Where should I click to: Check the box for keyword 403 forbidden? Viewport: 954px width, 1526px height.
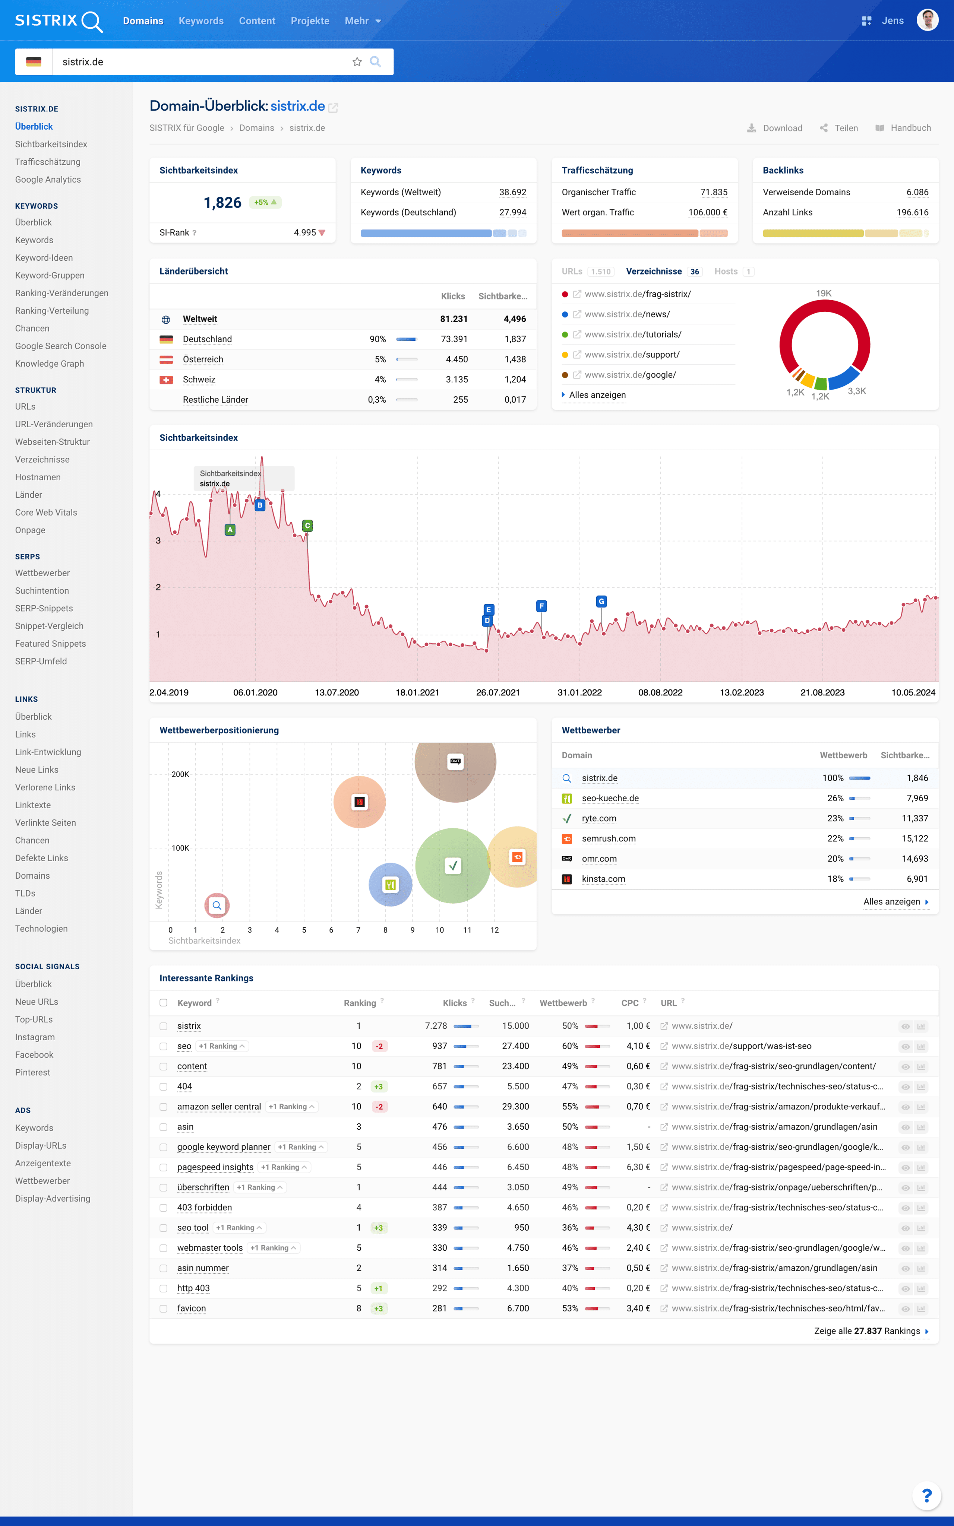tap(164, 1208)
